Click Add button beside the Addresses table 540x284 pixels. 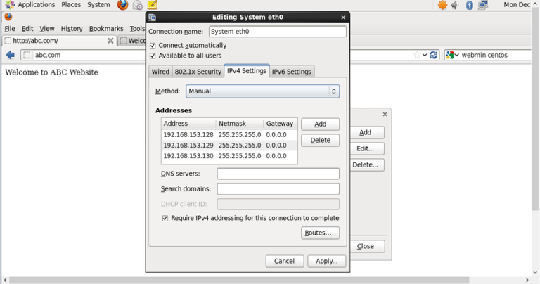[x=321, y=124]
